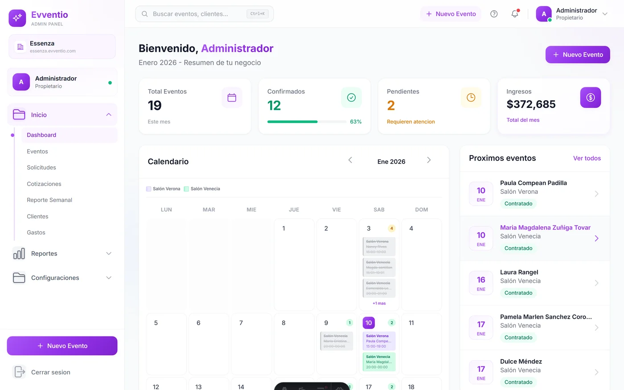The height and width of the screenshot is (390, 624).
Task: Go to next calendar month
Action: coord(429,160)
